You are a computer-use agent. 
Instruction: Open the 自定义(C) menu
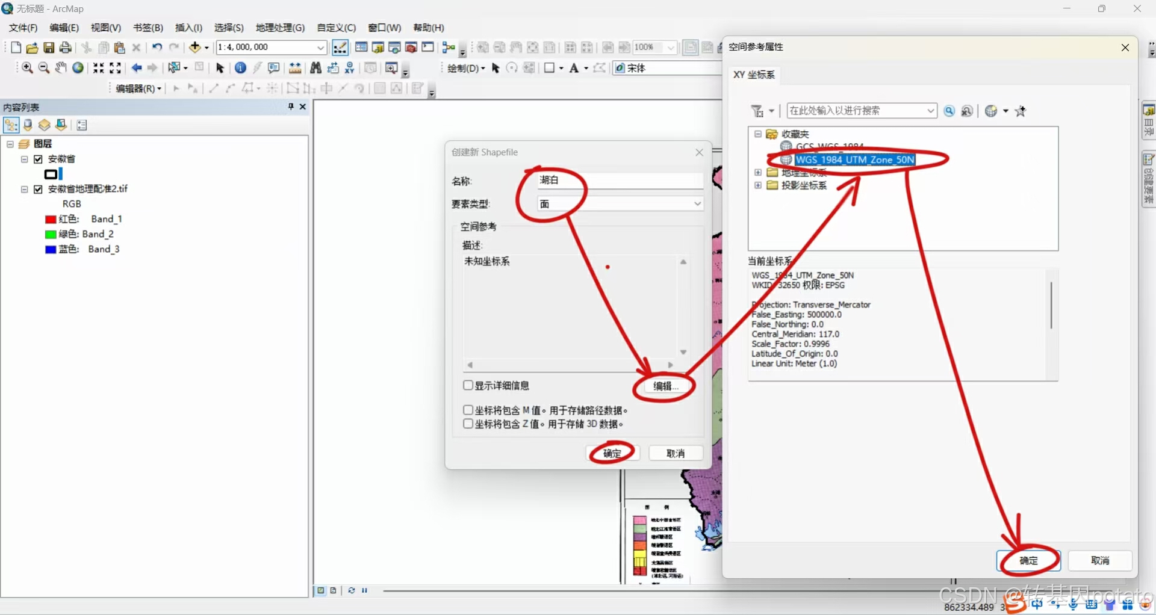pyautogui.click(x=337, y=28)
